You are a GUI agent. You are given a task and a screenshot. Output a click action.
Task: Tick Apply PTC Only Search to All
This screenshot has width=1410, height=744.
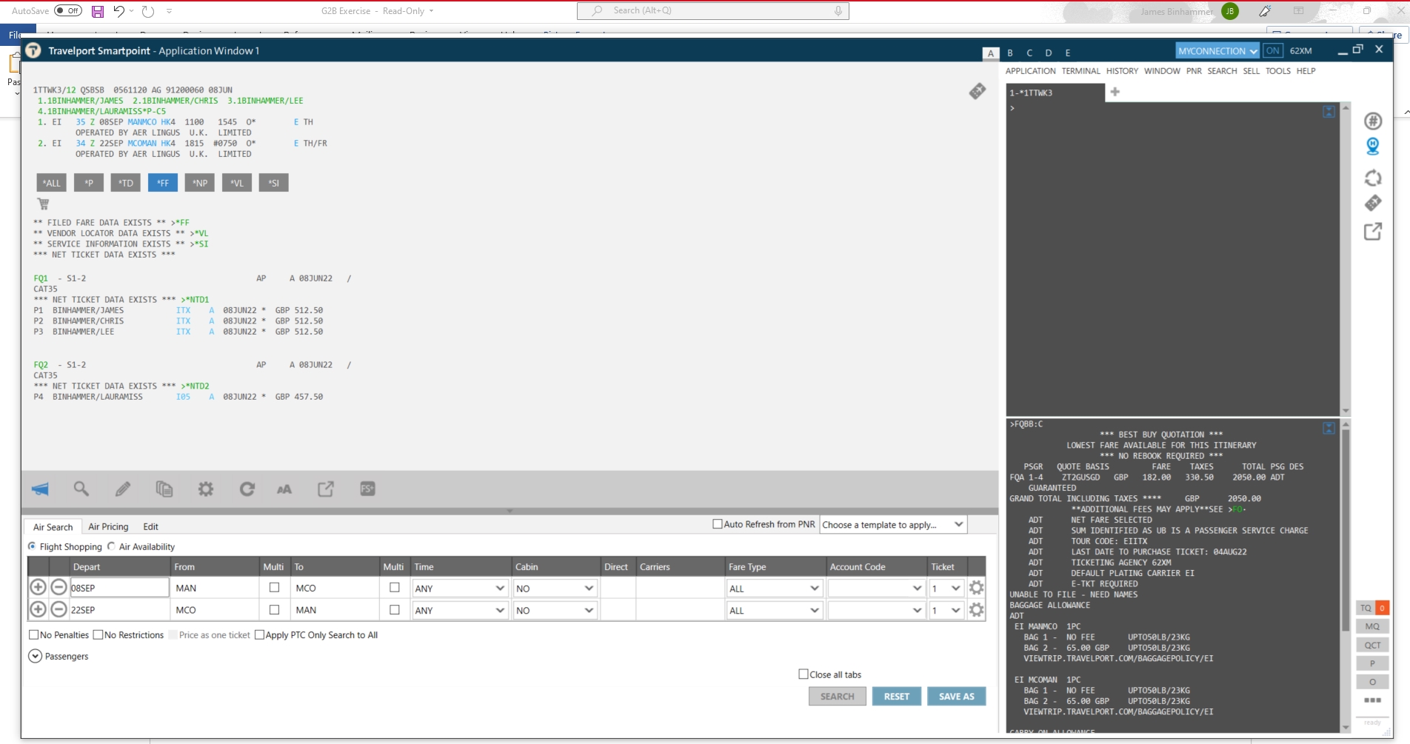coord(259,635)
